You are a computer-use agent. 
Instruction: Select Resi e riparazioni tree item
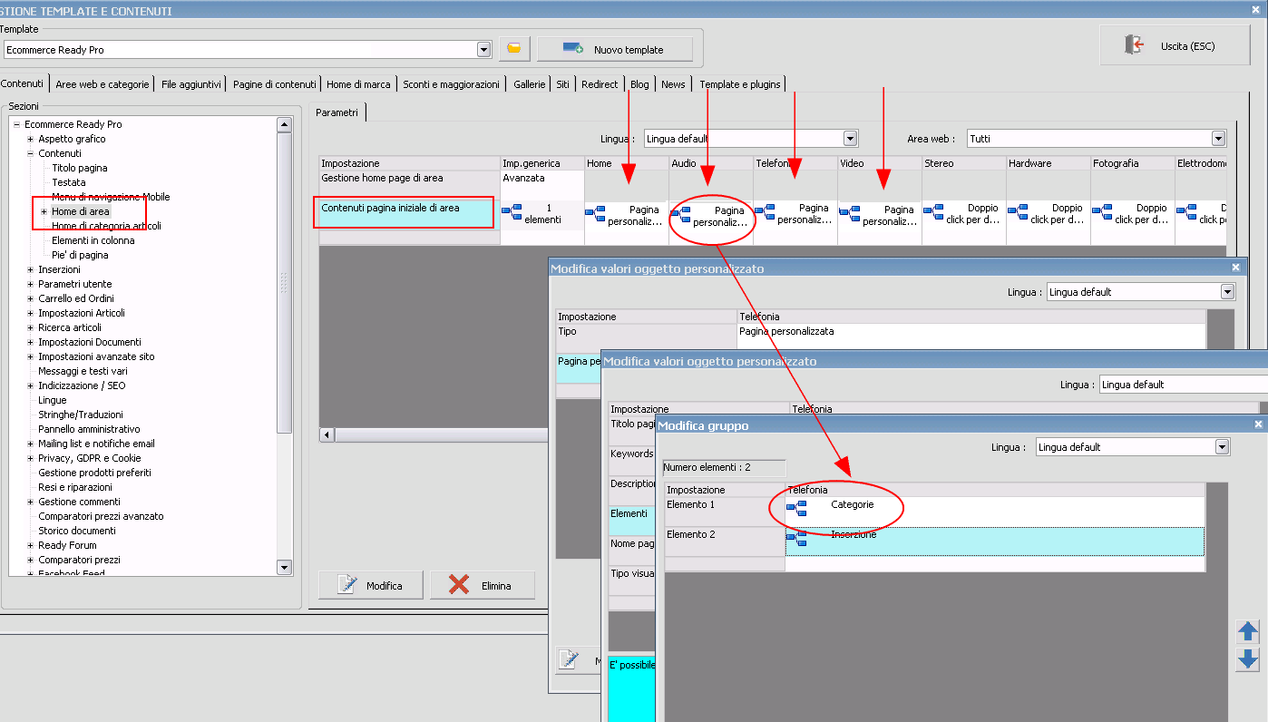tap(77, 487)
